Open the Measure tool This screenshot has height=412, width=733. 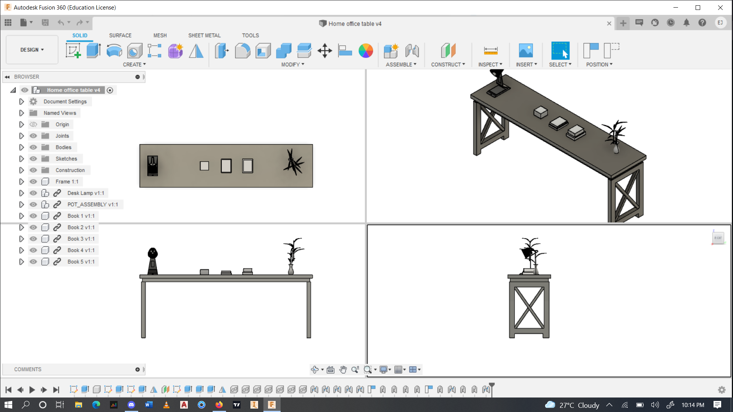point(490,50)
